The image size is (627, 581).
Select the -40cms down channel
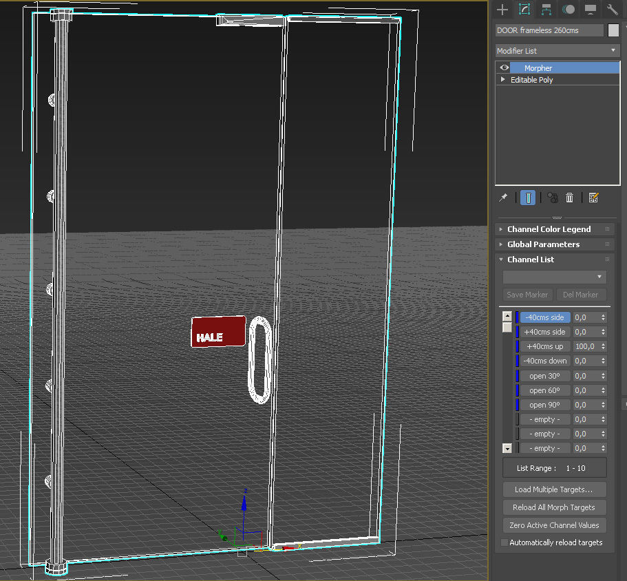point(544,361)
